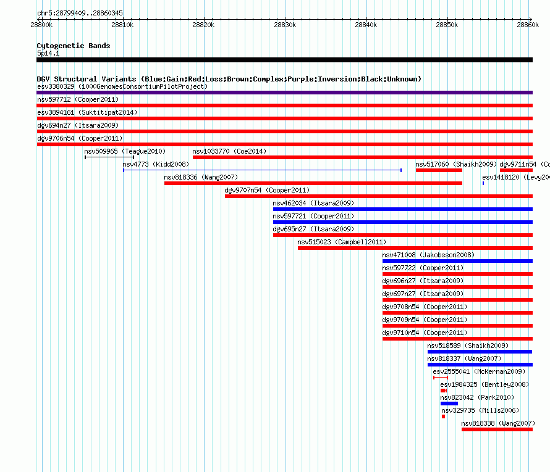Open nsv818336 (Wang2007) variant label
The width and height of the screenshot is (550, 472).
[x=201, y=177]
